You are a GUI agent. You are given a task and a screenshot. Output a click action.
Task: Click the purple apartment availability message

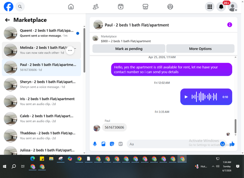point(172,70)
